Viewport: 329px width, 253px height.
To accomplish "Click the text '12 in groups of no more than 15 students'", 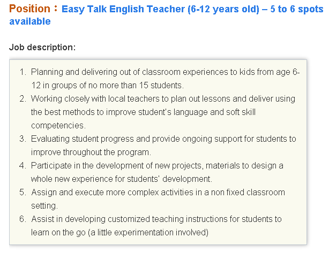I will (107, 86).
